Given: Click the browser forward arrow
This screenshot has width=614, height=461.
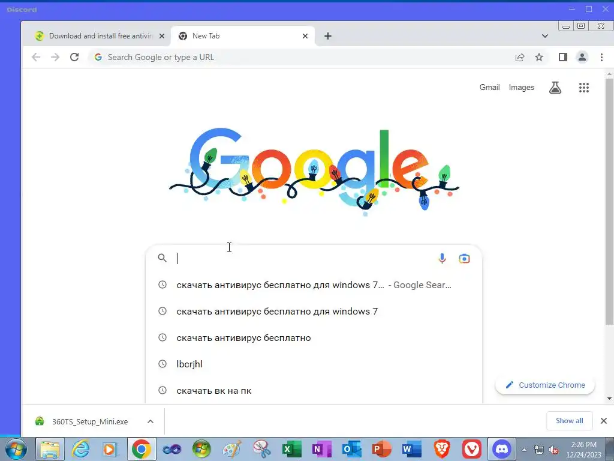Looking at the screenshot, I should [x=55, y=57].
